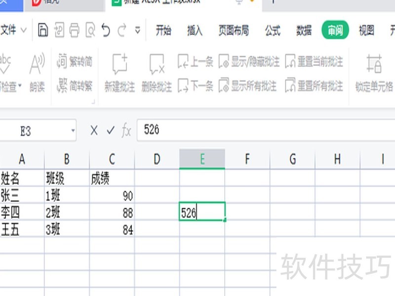Switch to the 数据 tab

tap(304, 31)
